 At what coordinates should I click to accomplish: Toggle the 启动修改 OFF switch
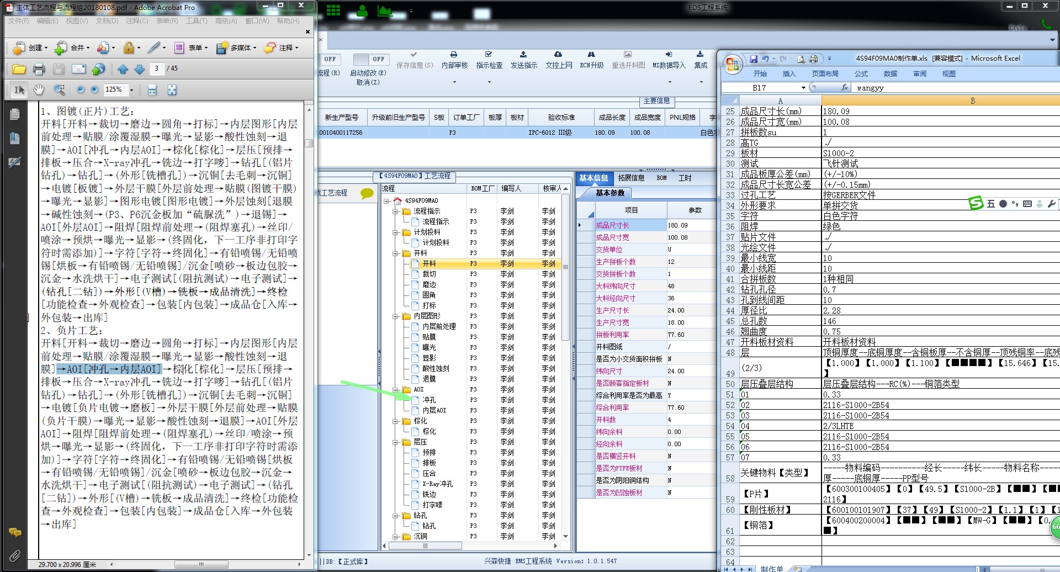coord(370,59)
